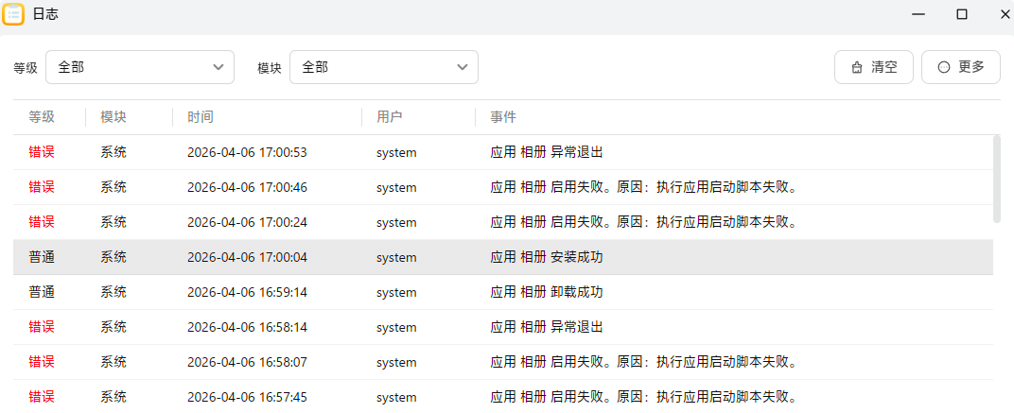Open the 模块 module filter dropdown
Viewport: 1014px width, 413px height.
pos(383,67)
